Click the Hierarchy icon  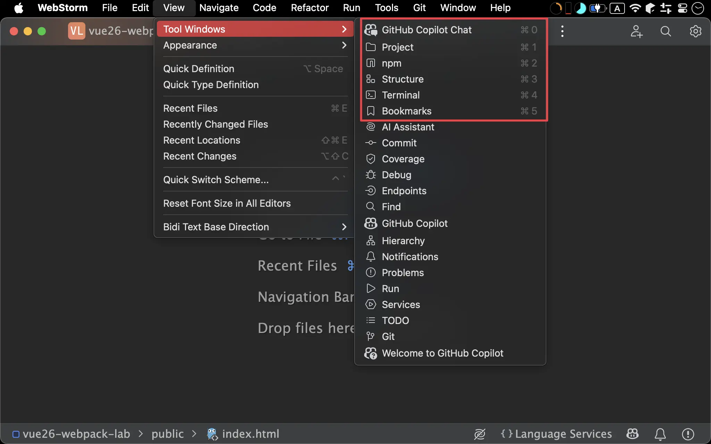pos(371,241)
